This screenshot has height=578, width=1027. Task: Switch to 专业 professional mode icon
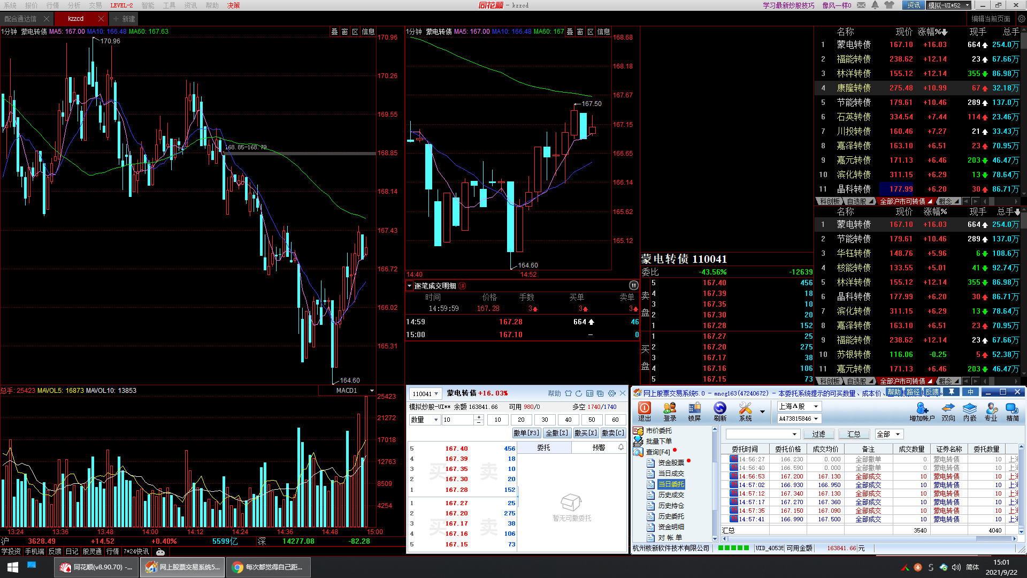tap(991, 412)
